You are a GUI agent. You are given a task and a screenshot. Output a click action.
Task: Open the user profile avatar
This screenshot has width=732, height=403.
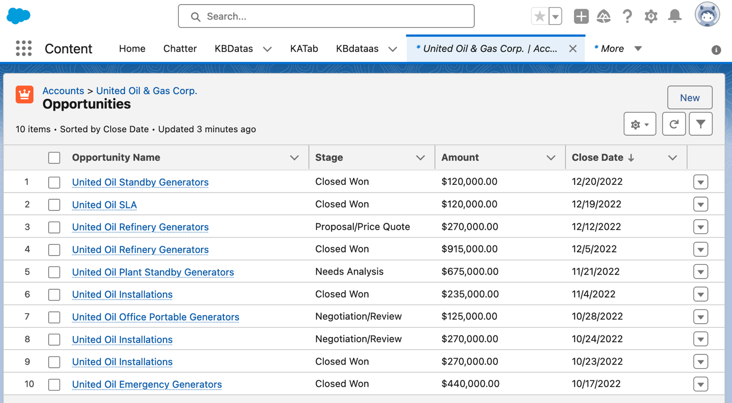coord(707,15)
